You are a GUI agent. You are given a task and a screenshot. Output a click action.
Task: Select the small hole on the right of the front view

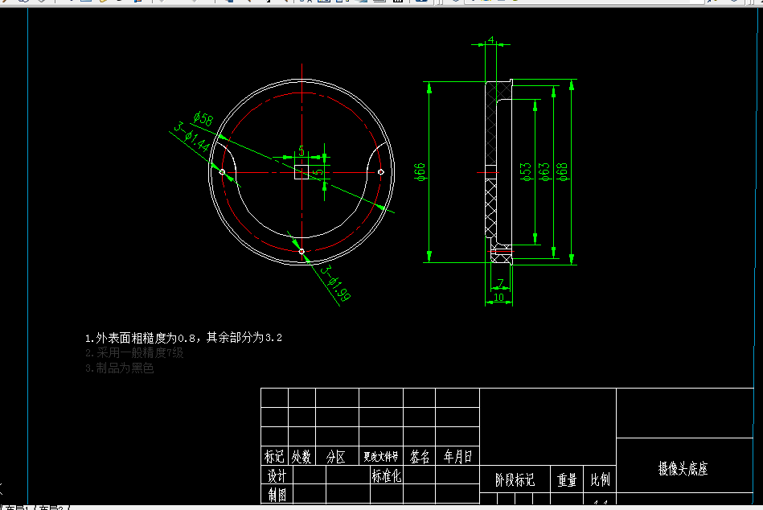coord(381,172)
